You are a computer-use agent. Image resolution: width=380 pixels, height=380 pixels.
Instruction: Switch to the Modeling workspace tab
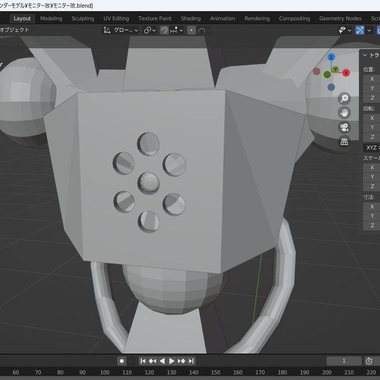pos(51,18)
